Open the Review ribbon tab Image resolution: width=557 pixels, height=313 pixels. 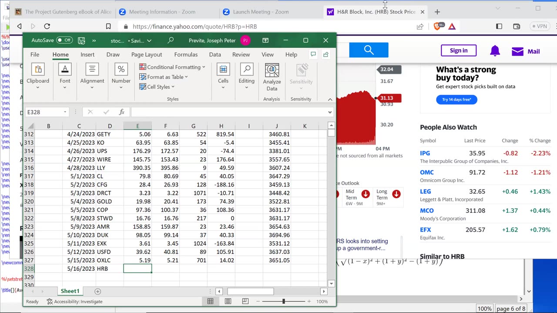(x=241, y=54)
